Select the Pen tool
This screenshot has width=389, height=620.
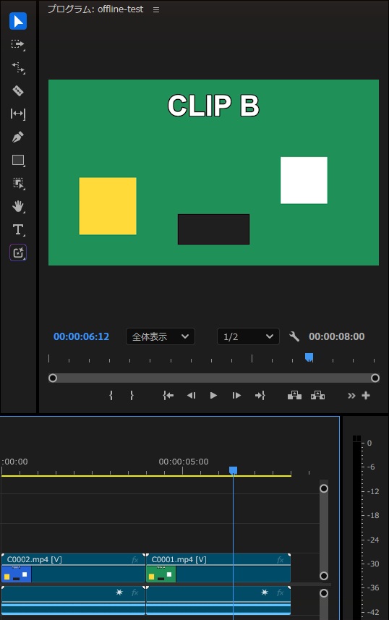pos(18,137)
